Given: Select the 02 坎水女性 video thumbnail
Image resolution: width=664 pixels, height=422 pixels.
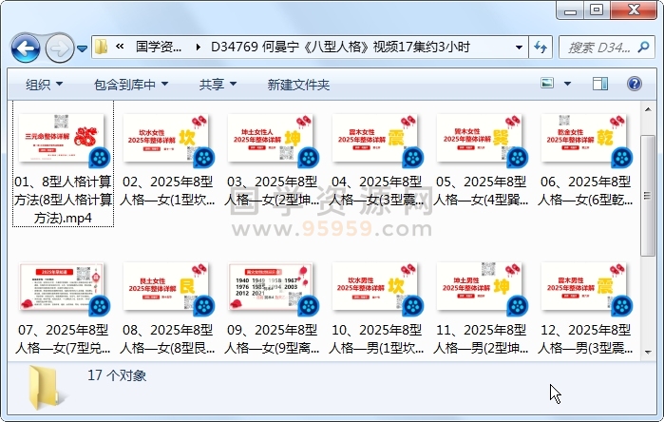Looking at the screenshot, I should [167, 138].
